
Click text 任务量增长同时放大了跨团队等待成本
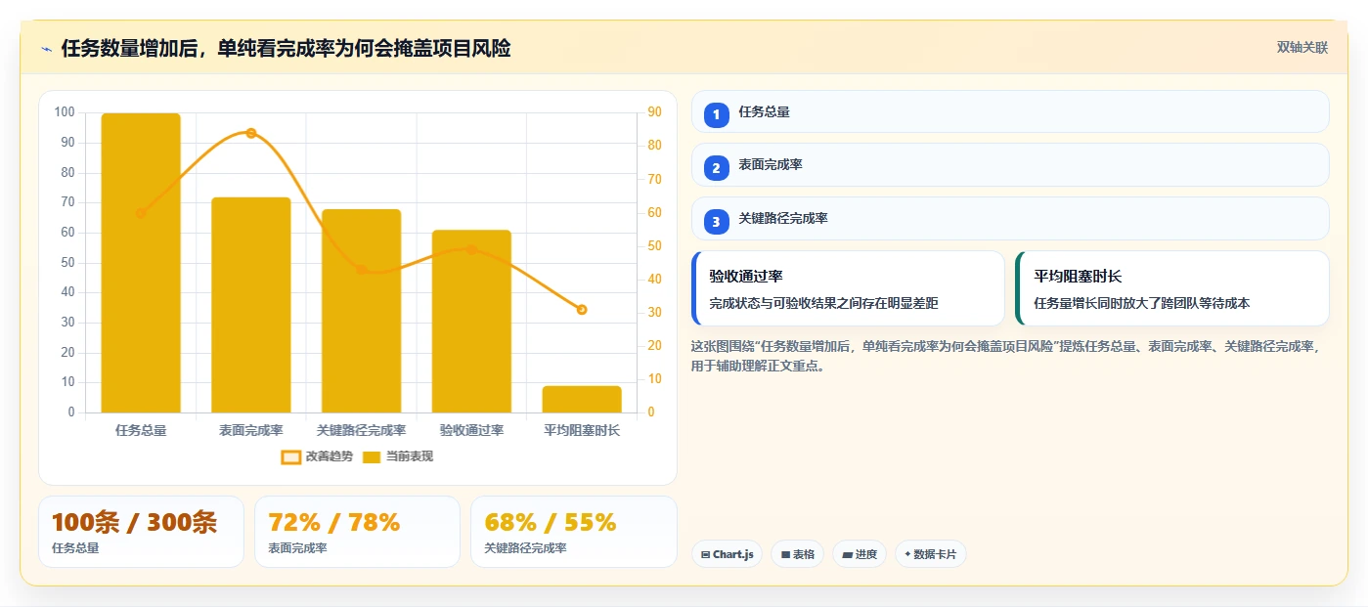1141,303
